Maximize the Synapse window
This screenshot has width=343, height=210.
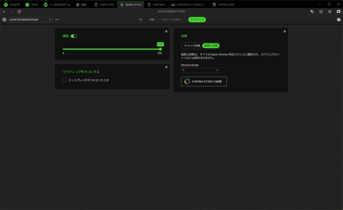[x=329, y=4]
